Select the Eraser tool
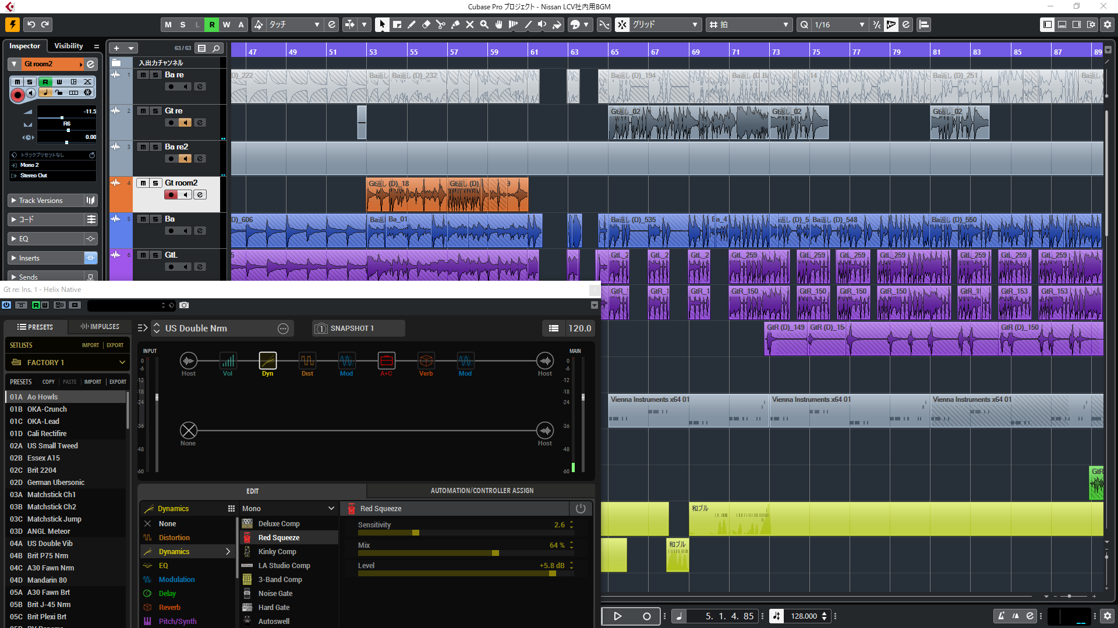The image size is (1118, 628). tap(426, 24)
